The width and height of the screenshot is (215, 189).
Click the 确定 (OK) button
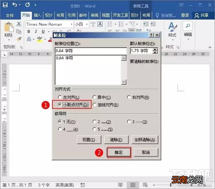click(x=119, y=153)
